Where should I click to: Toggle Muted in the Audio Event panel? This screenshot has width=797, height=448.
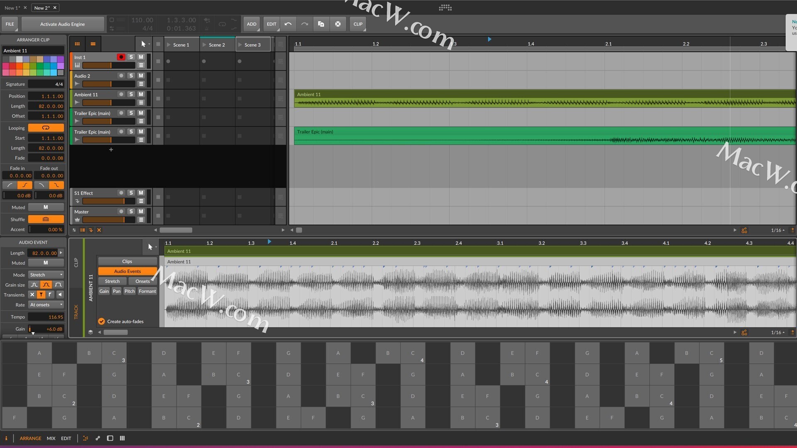pos(46,263)
